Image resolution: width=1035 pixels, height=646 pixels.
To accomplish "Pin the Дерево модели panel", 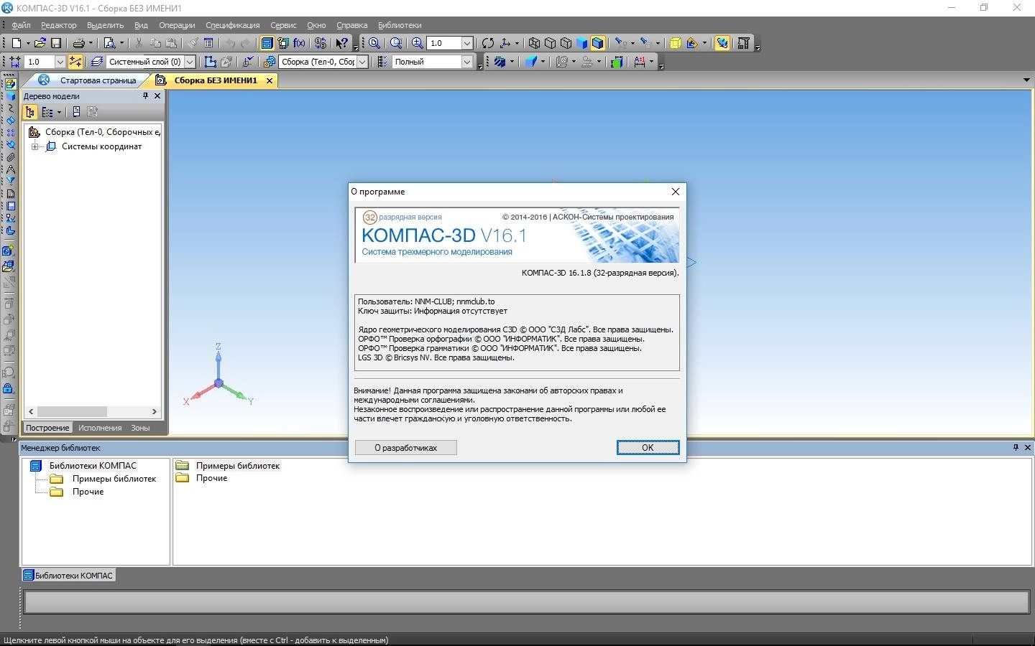I will [x=145, y=95].
